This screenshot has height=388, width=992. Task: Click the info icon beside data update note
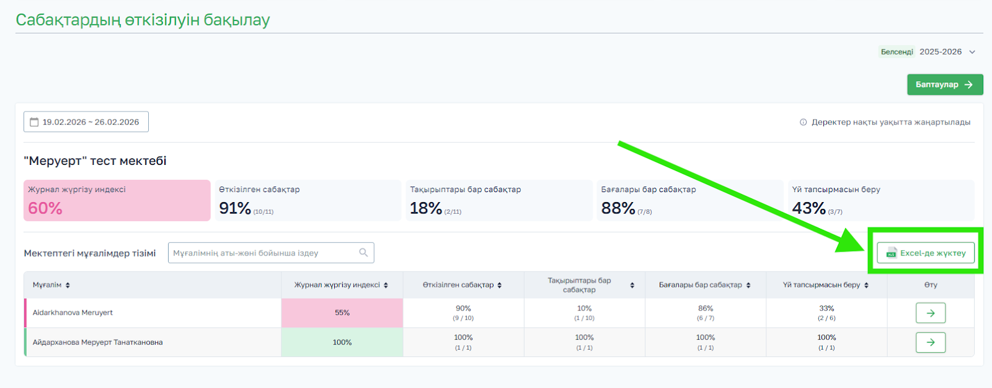click(803, 122)
